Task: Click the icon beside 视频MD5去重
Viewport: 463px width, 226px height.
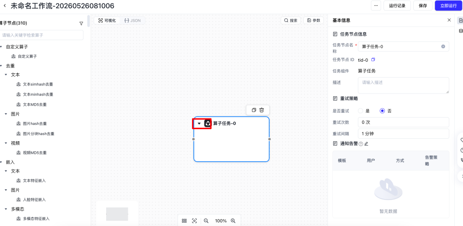Action: point(19,153)
